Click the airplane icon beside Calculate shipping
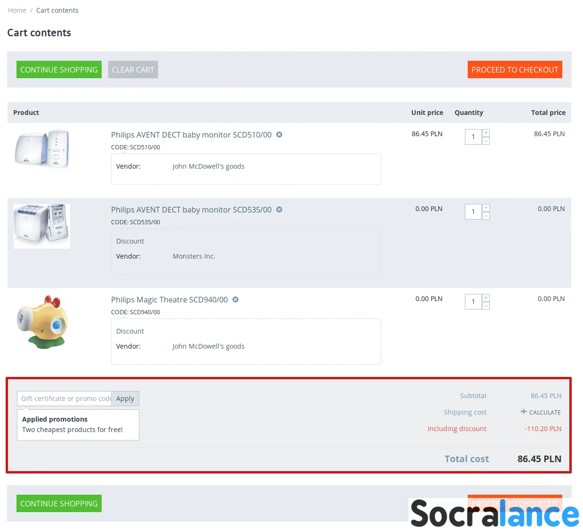This screenshot has width=583, height=530. click(524, 412)
